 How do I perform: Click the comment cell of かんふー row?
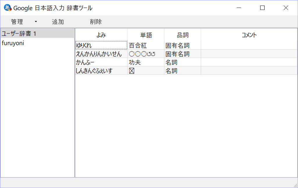tap(249, 62)
